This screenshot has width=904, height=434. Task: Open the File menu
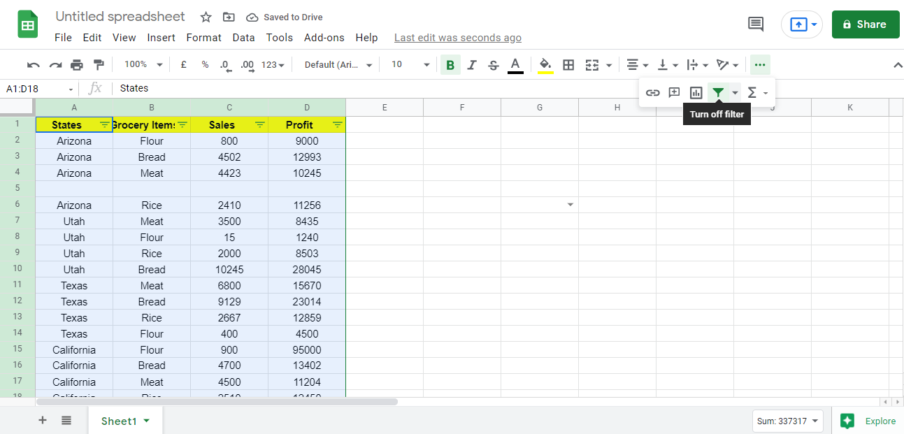[63, 38]
